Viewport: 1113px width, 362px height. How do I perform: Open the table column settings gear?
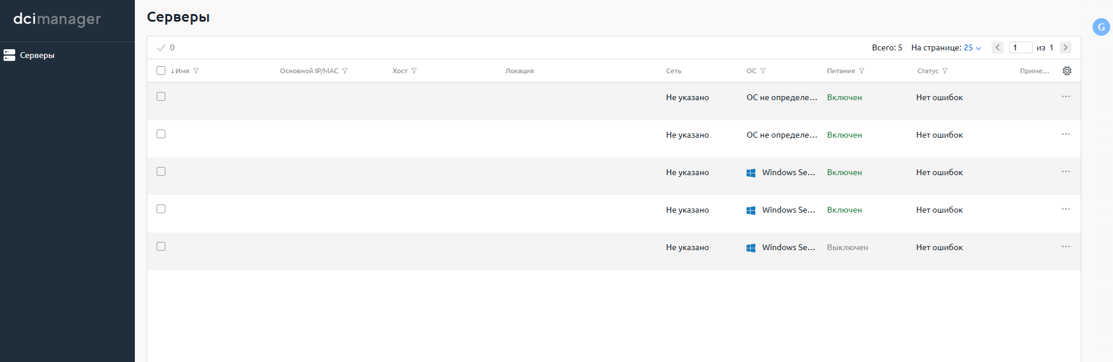(1067, 71)
